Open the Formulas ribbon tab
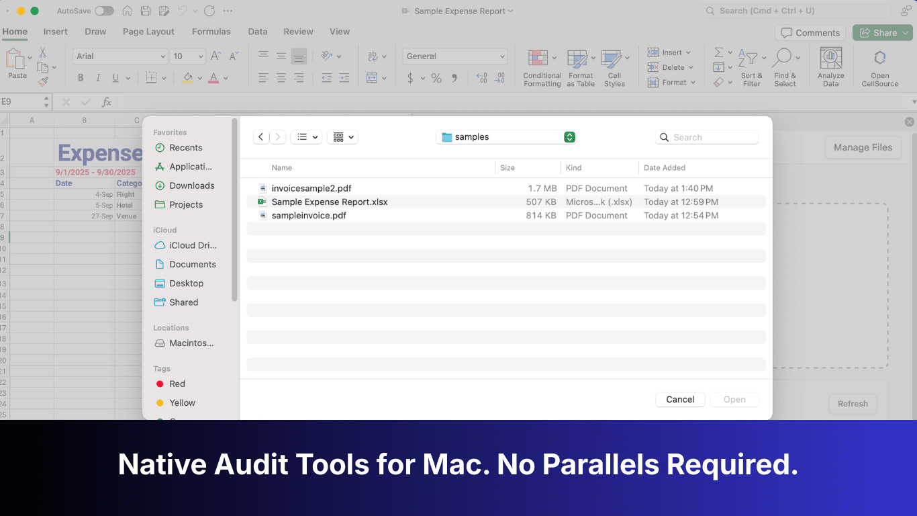The height and width of the screenshot is (516, 917). tap(211, 32)
